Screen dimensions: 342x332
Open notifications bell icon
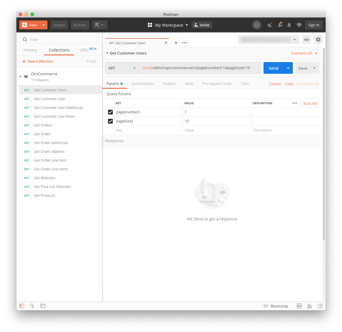(x=289, y=25)
